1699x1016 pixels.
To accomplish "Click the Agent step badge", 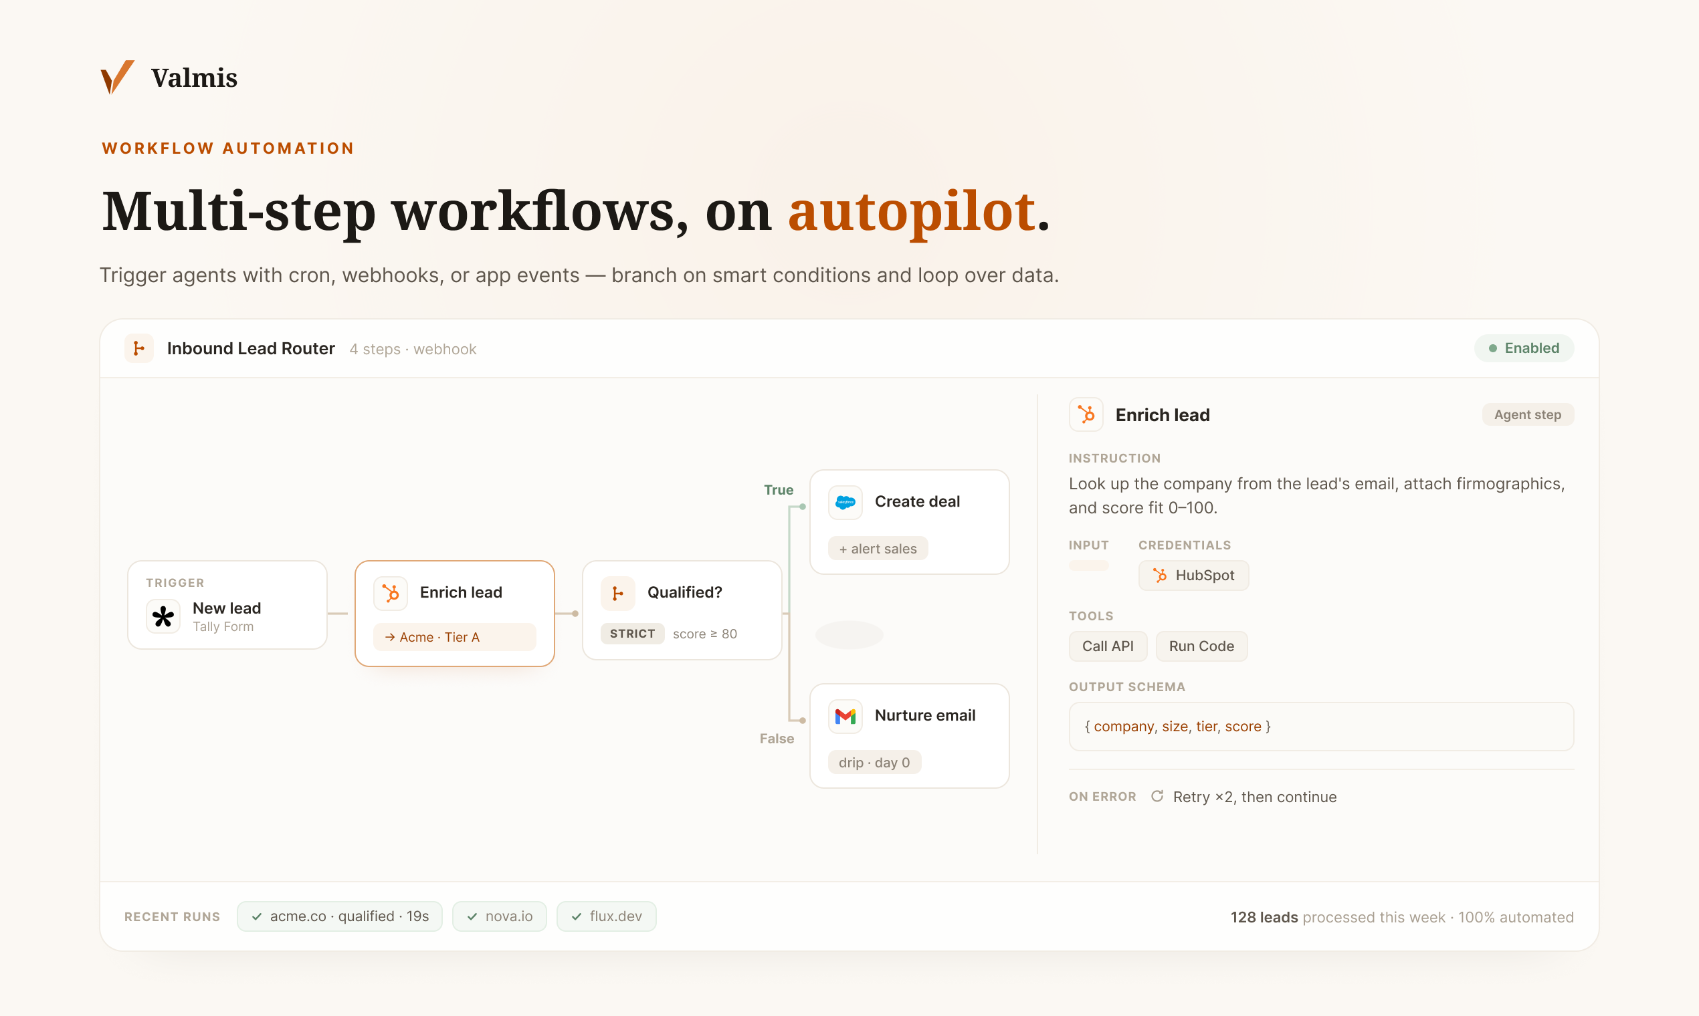I will (x=1527, y=415).
